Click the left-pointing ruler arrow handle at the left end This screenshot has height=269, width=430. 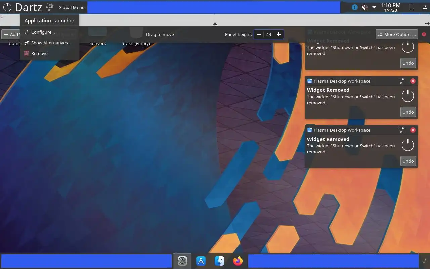[2, 17]
